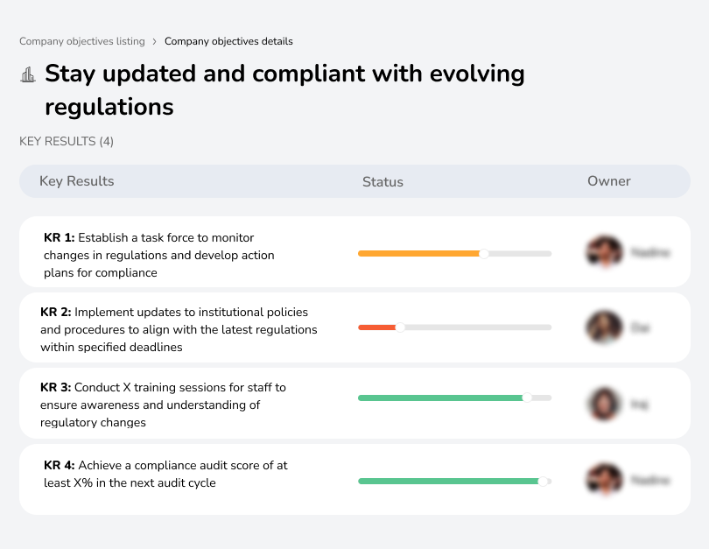Open KR 3 about staff training sessions
This screenshot has height=549, width=709.
coord(163,405)
